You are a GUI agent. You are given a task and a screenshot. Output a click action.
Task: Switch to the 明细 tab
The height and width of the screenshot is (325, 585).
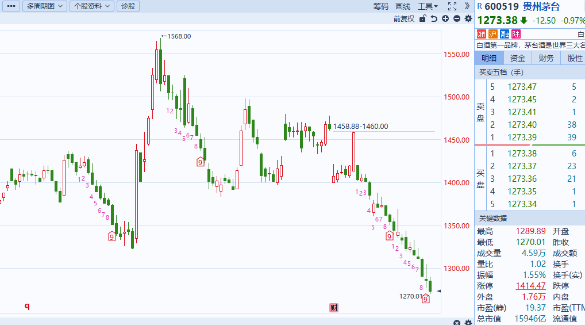[x=488, y=58]
